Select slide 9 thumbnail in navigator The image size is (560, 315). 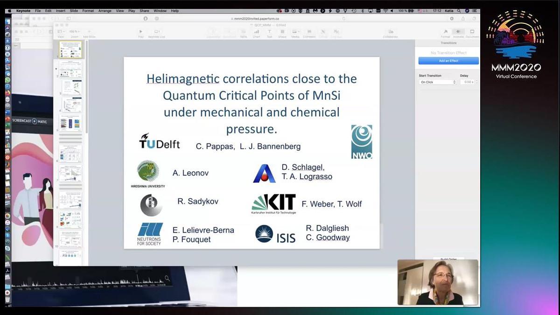point(70,219)
